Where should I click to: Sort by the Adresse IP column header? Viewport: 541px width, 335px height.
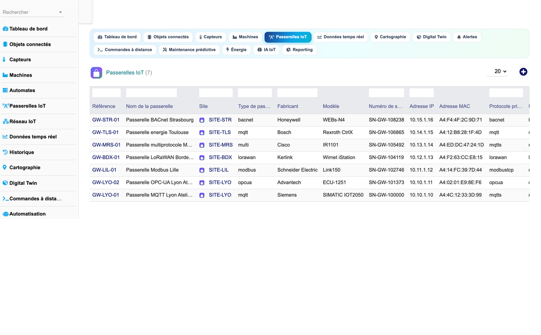[422, 106]
